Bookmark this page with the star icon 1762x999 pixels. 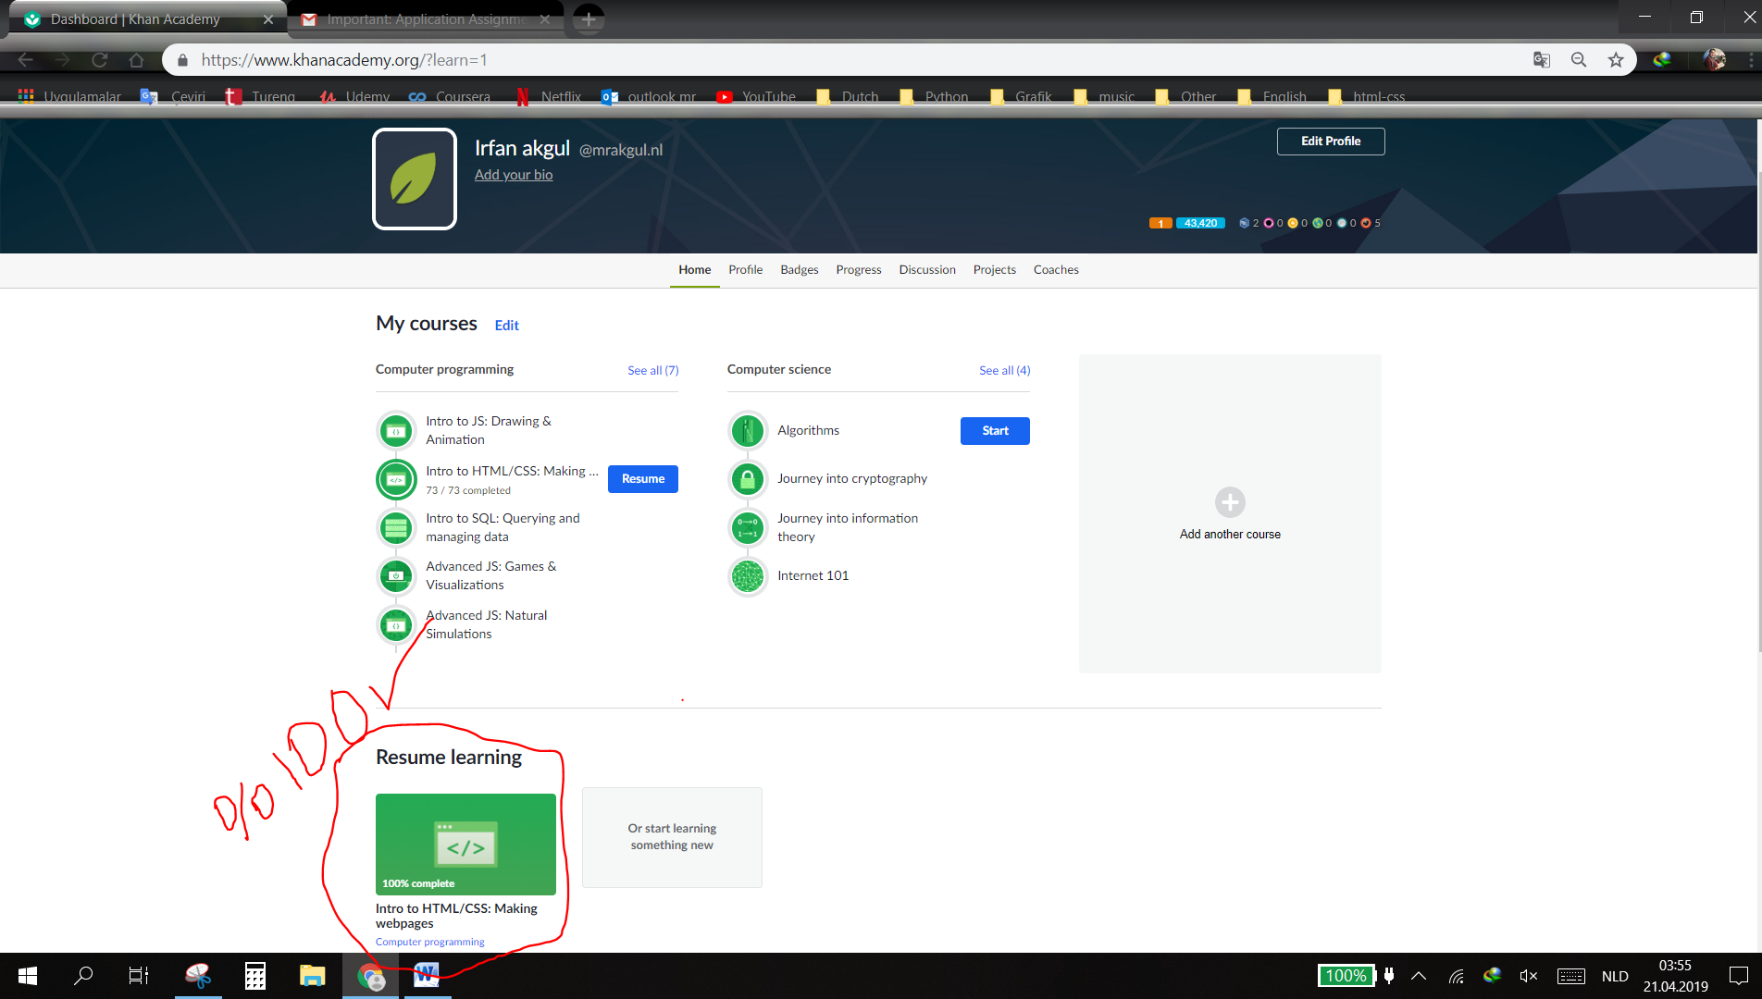1616,60
